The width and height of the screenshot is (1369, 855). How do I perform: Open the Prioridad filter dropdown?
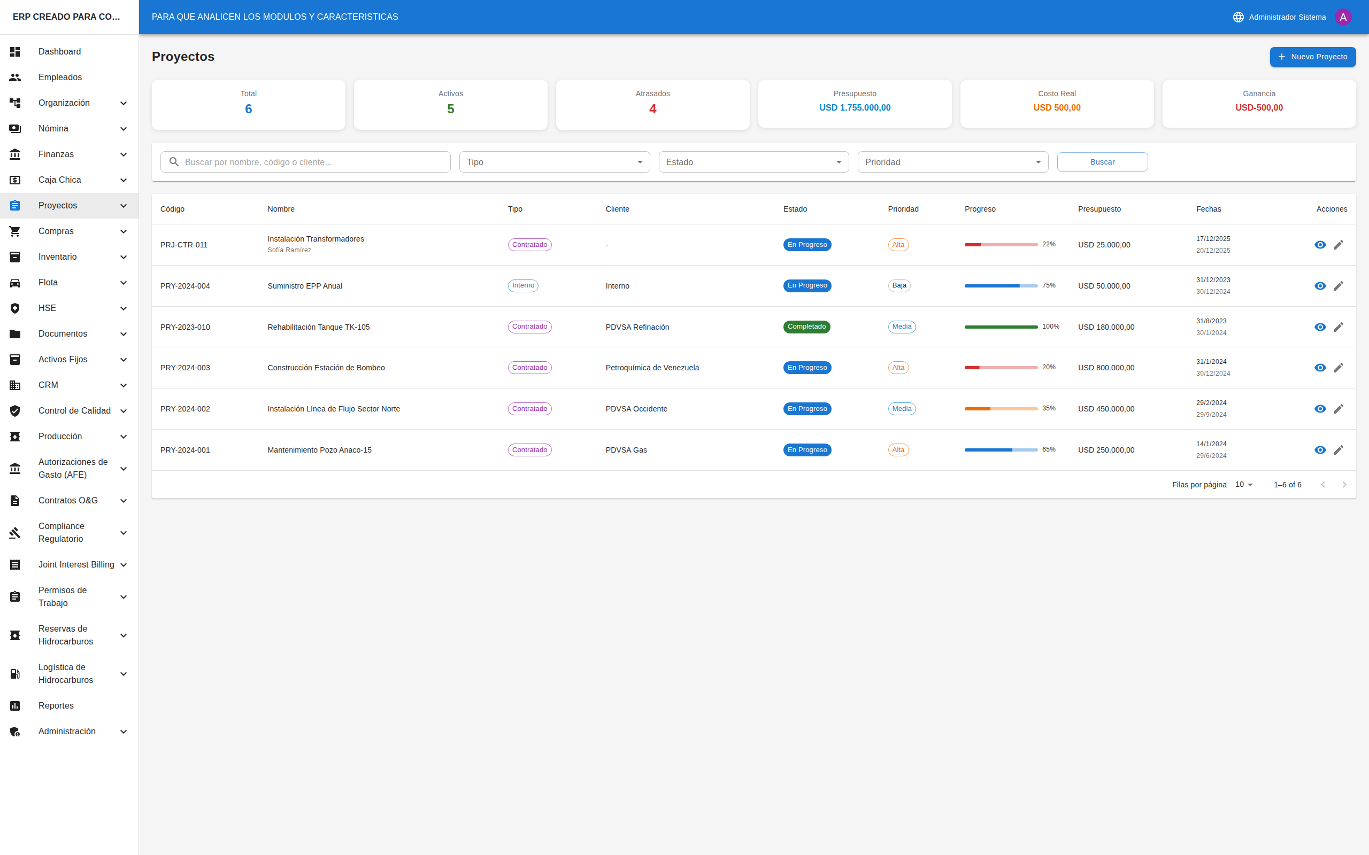click(952, 162)
